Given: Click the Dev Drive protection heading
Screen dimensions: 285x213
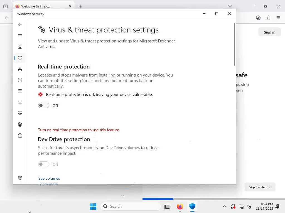Looking at the screenshot, I should pos(64,139).
